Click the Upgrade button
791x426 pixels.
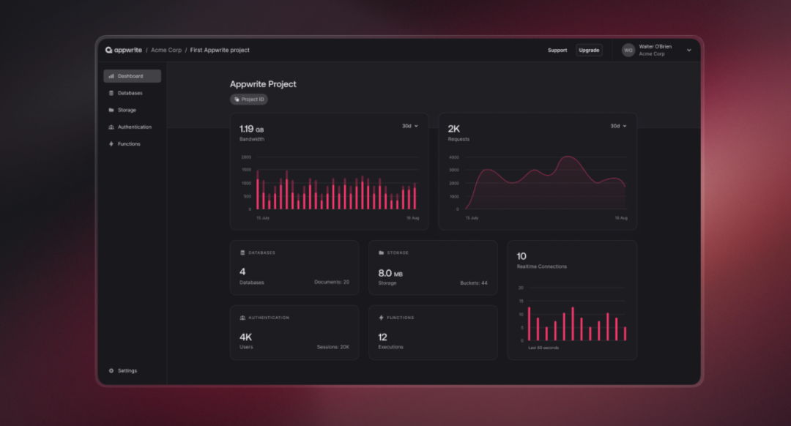(x=589, y=51)
